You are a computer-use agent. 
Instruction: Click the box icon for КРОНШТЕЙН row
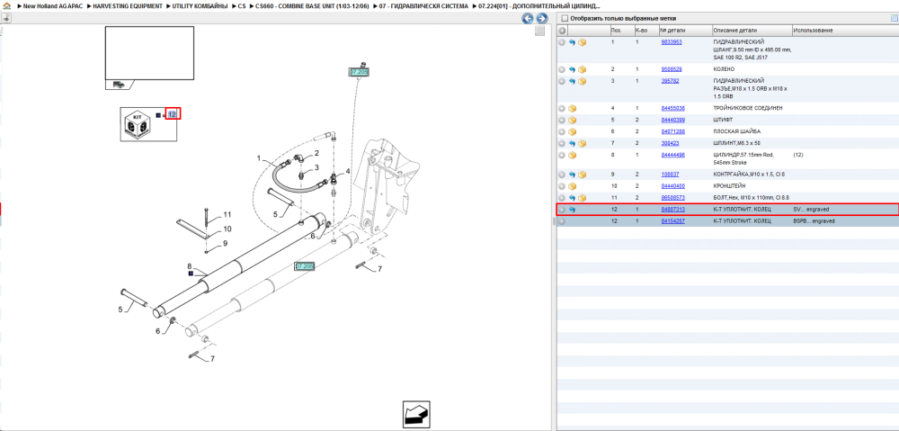(572, 186)
